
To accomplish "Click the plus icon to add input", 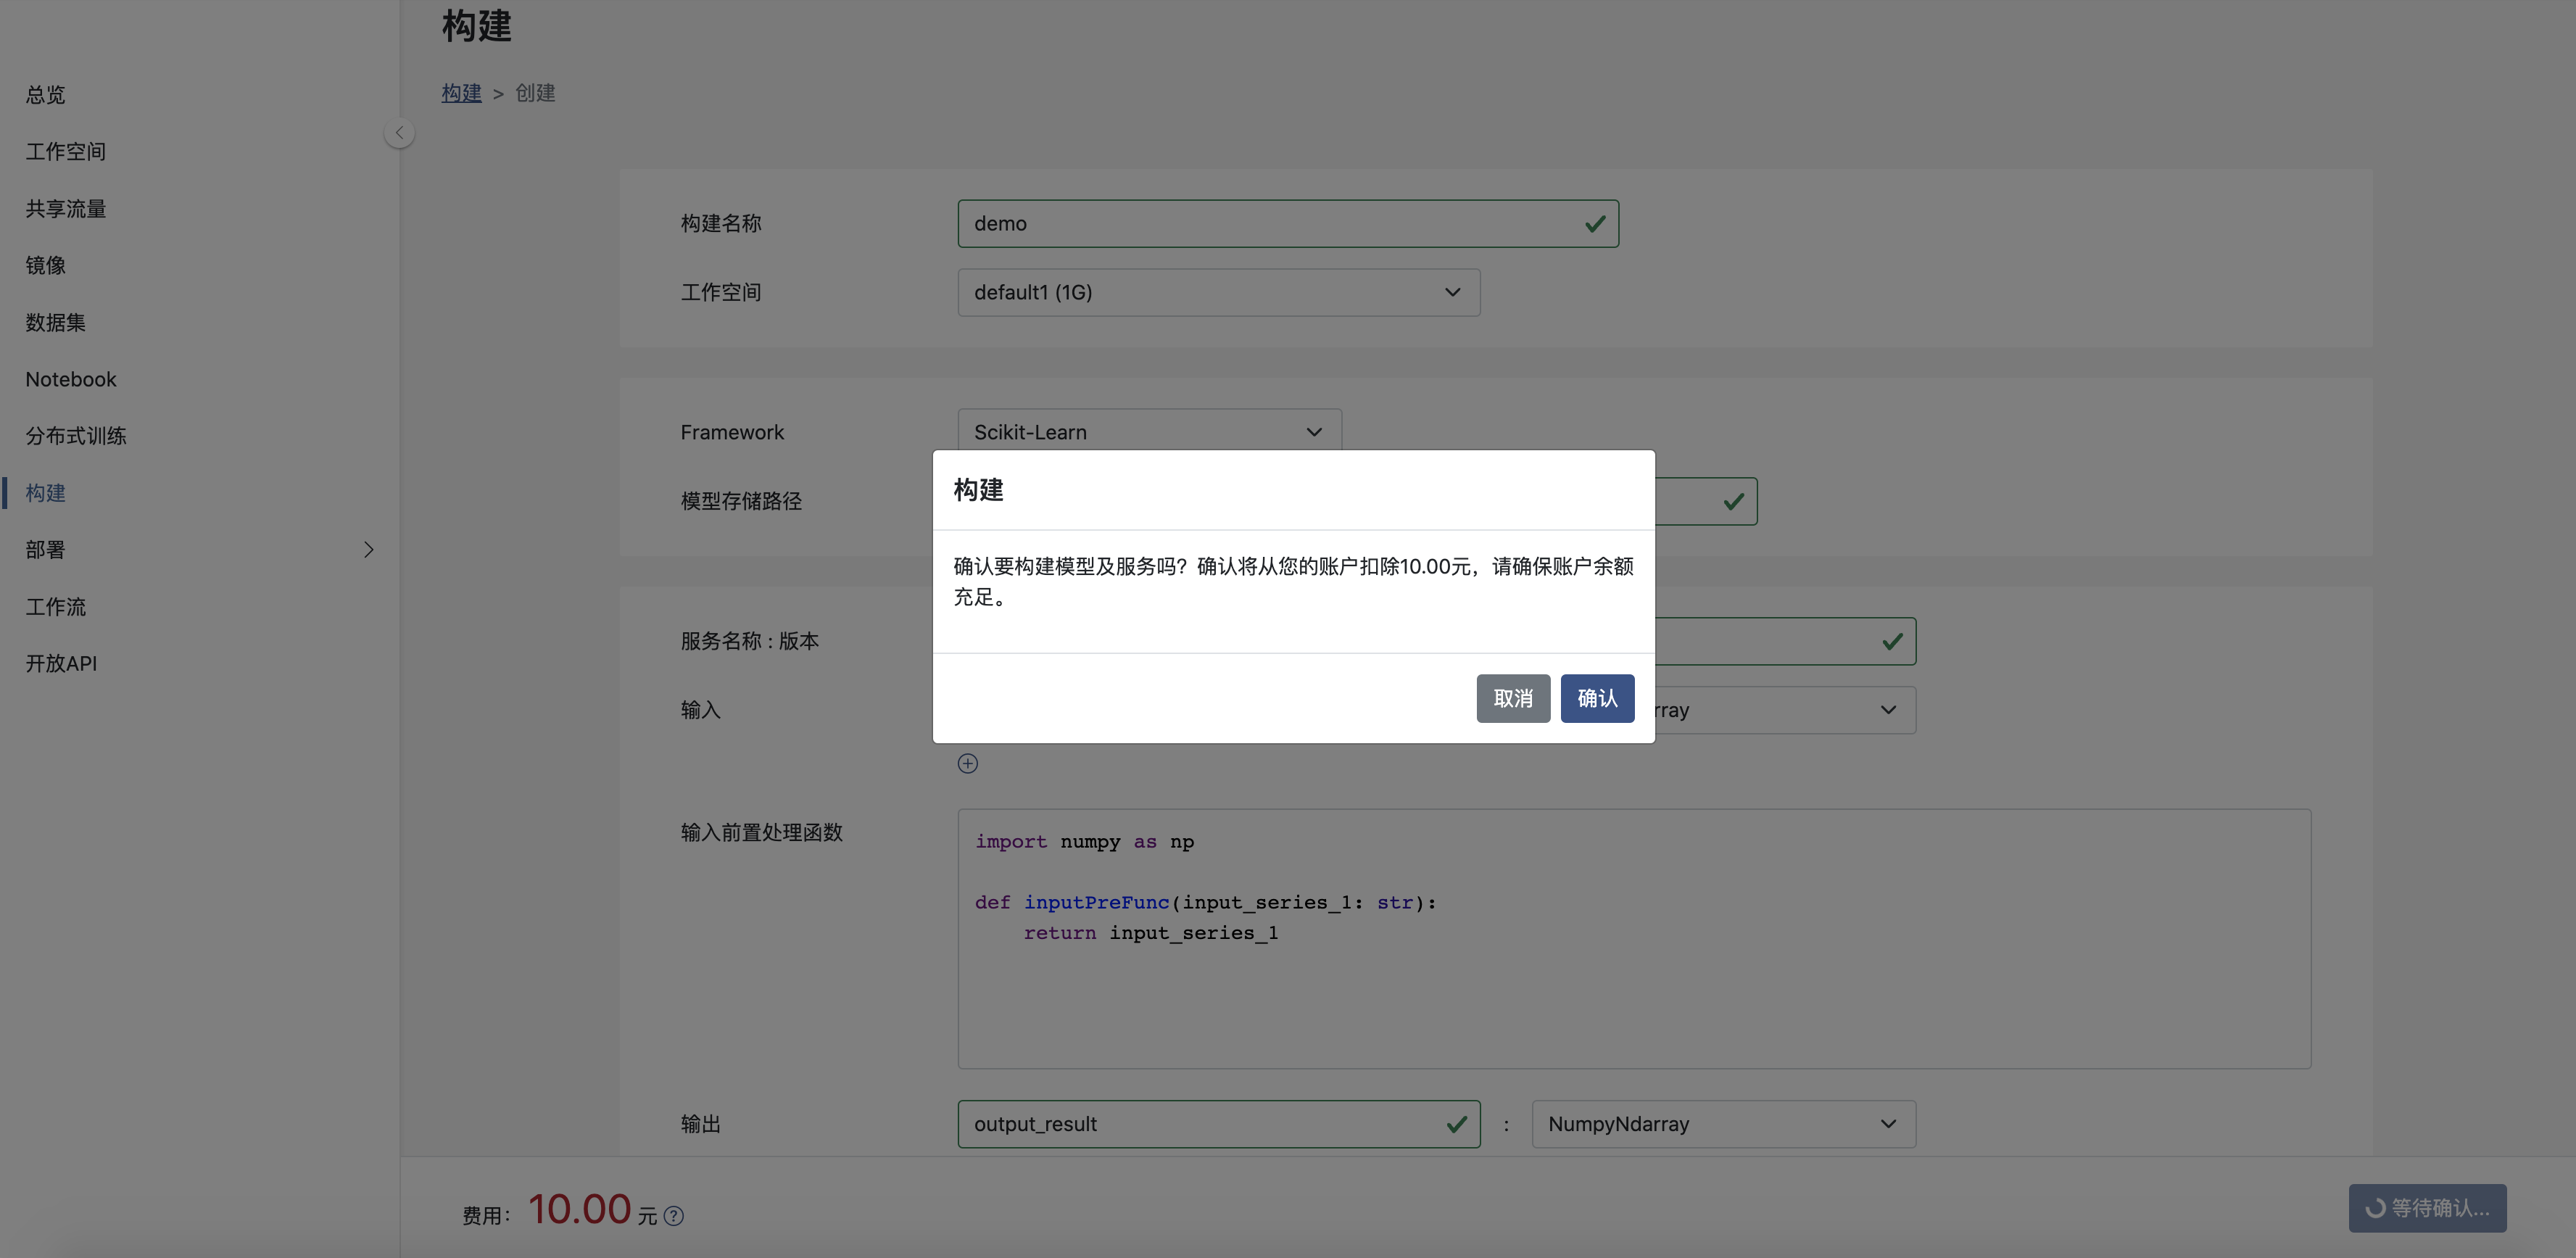I will (x=967, y=764).
